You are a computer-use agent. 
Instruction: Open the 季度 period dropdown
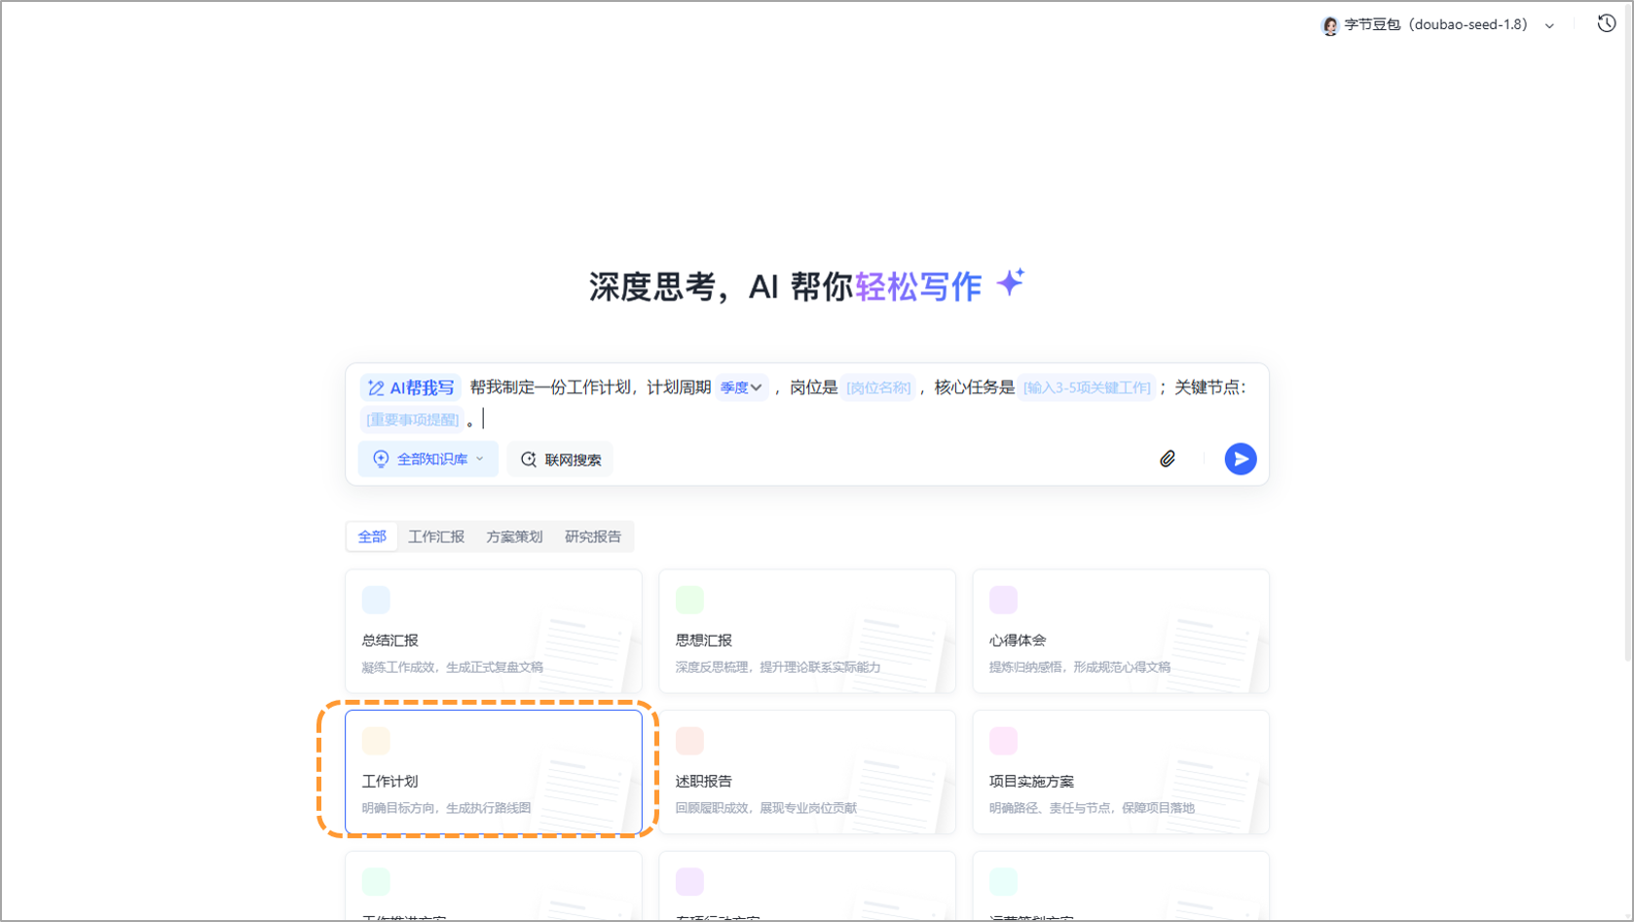point(741,387)
